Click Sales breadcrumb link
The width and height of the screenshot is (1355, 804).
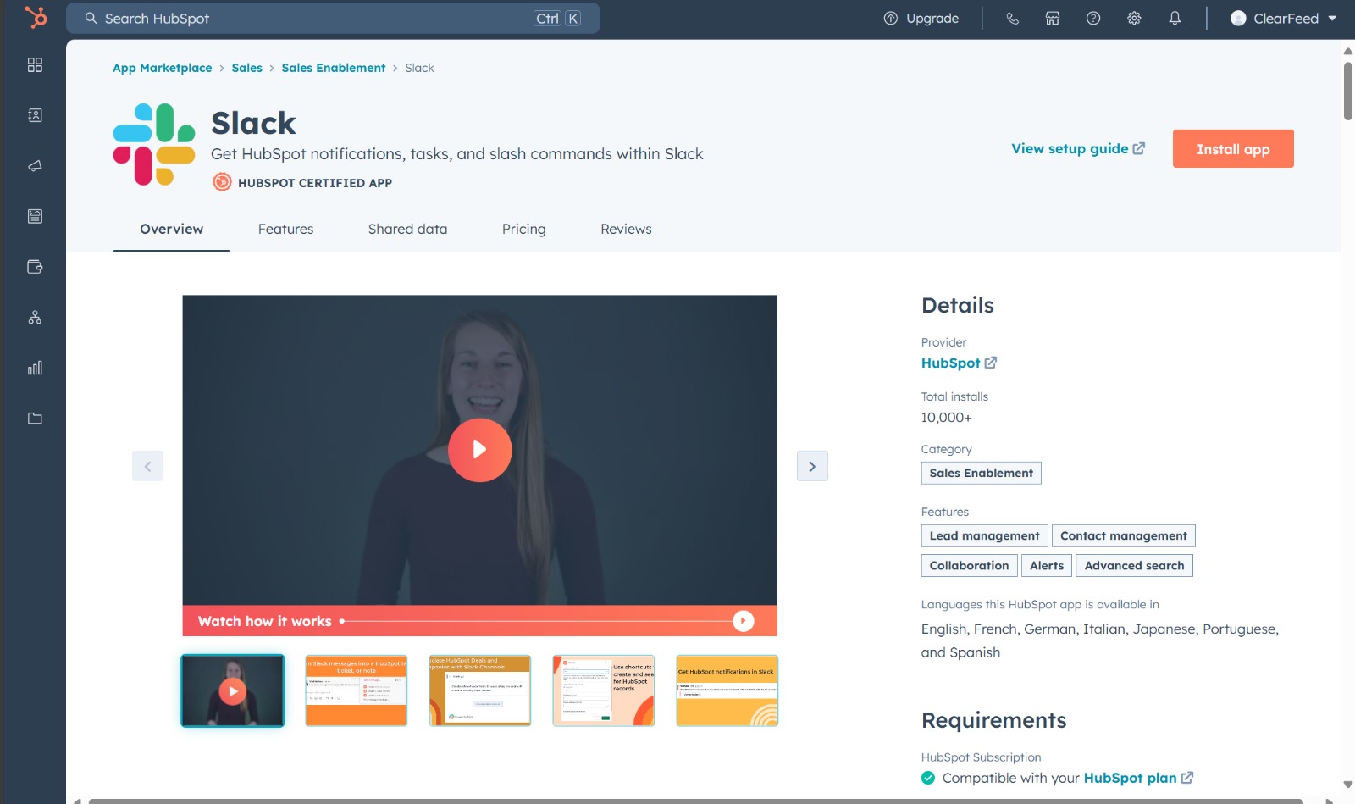(x=246, y=68)
